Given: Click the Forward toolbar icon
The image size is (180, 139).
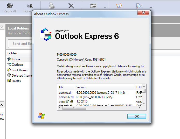Looking at the screenshot, I should pyautogui.click(x=30, y=6).
